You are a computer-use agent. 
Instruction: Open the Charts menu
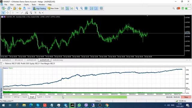26,5
